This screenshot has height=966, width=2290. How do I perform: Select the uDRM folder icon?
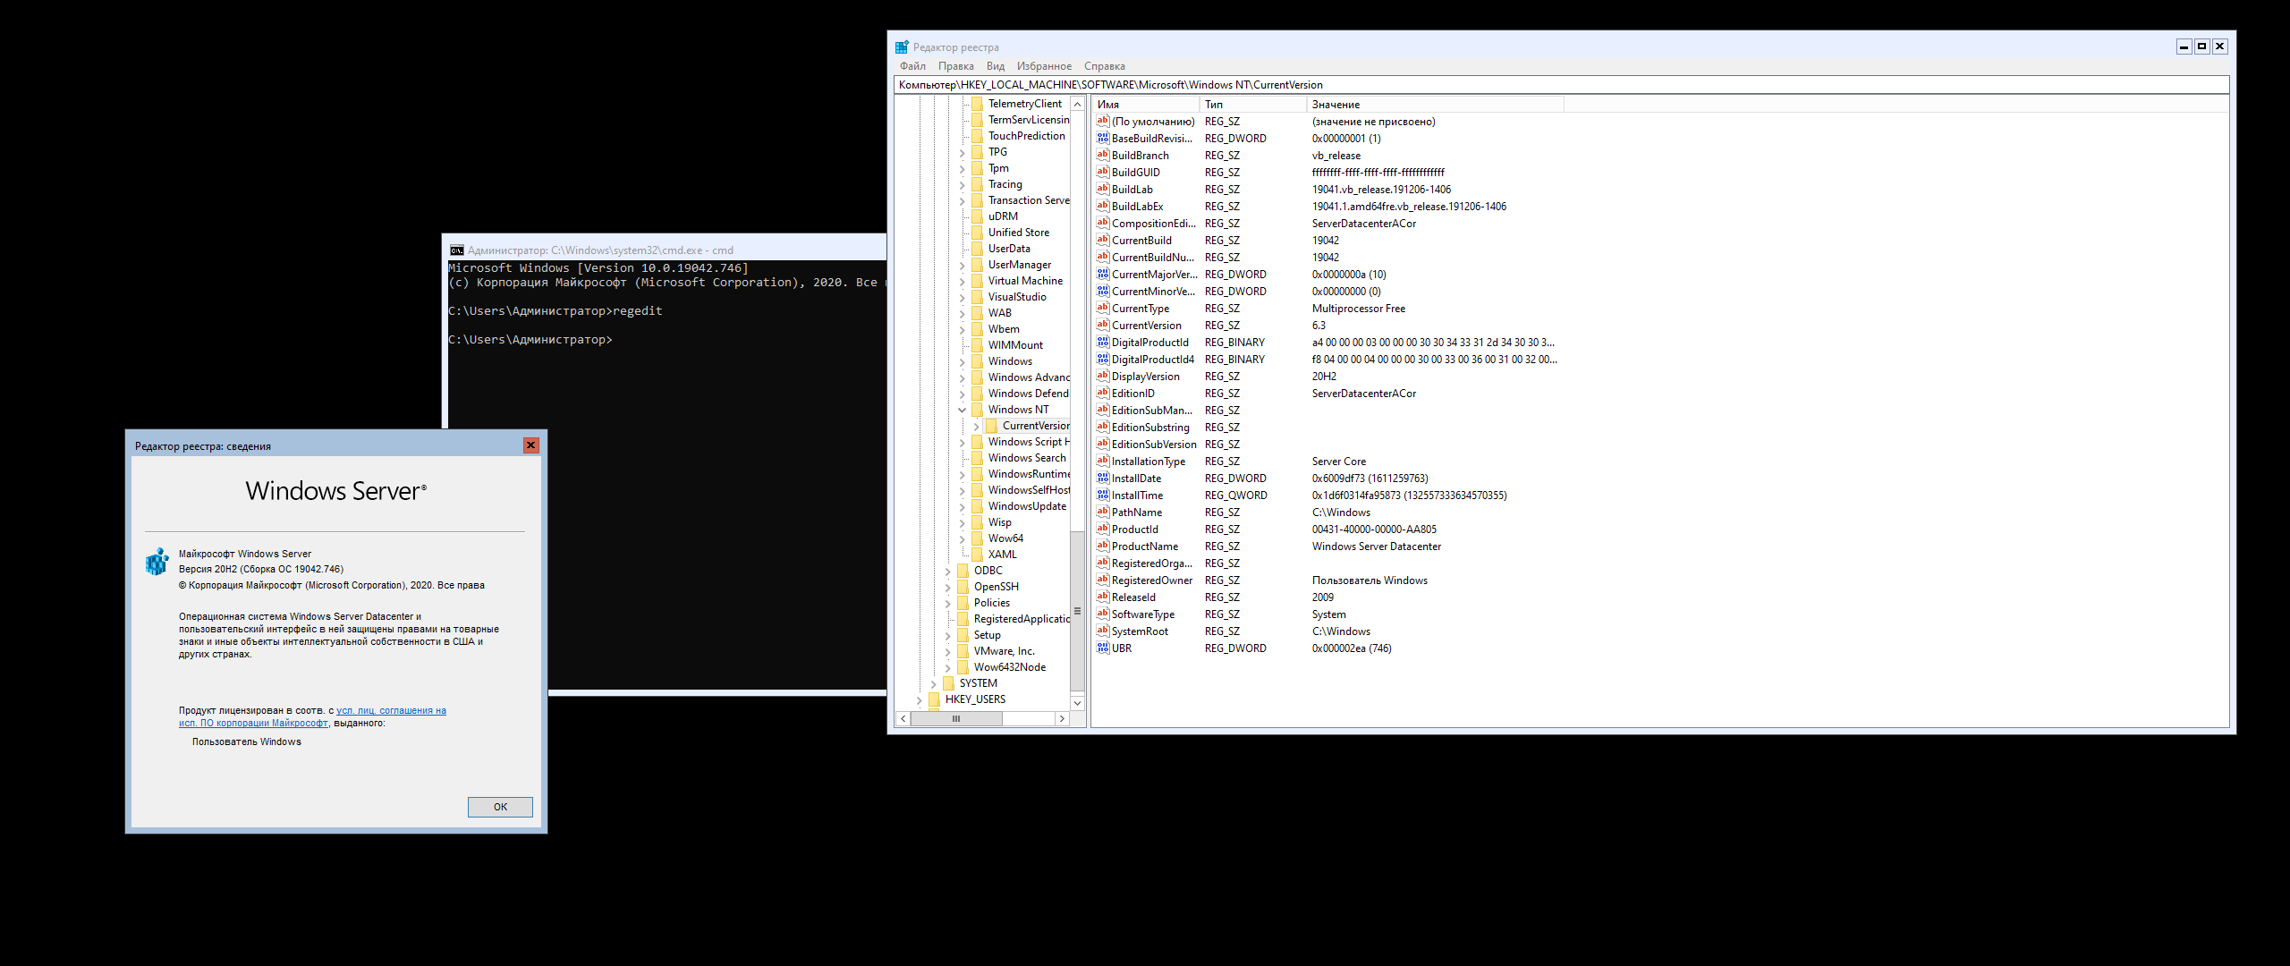(x=977, y=216)
